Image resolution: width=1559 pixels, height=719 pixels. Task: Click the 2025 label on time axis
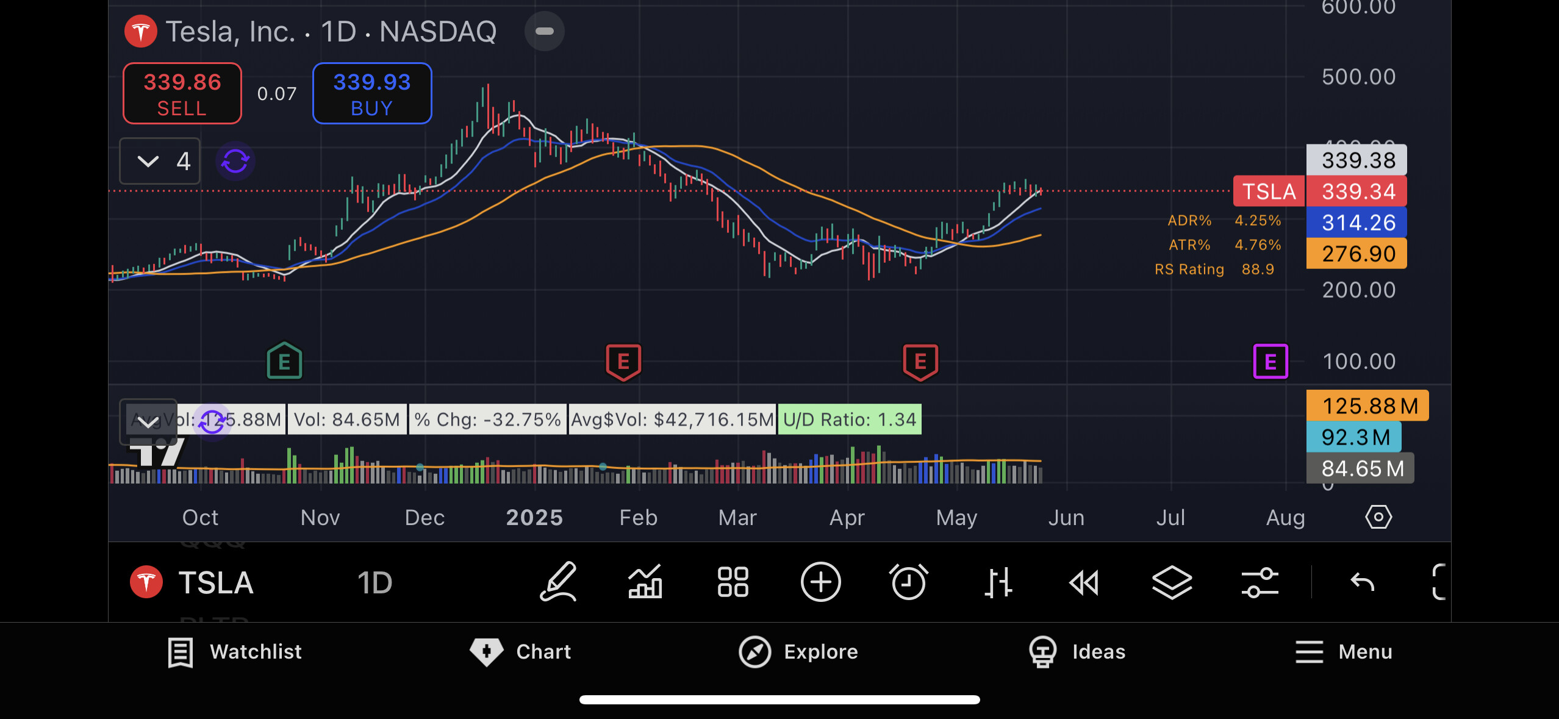pyautogui.click(x=534, y=518)
